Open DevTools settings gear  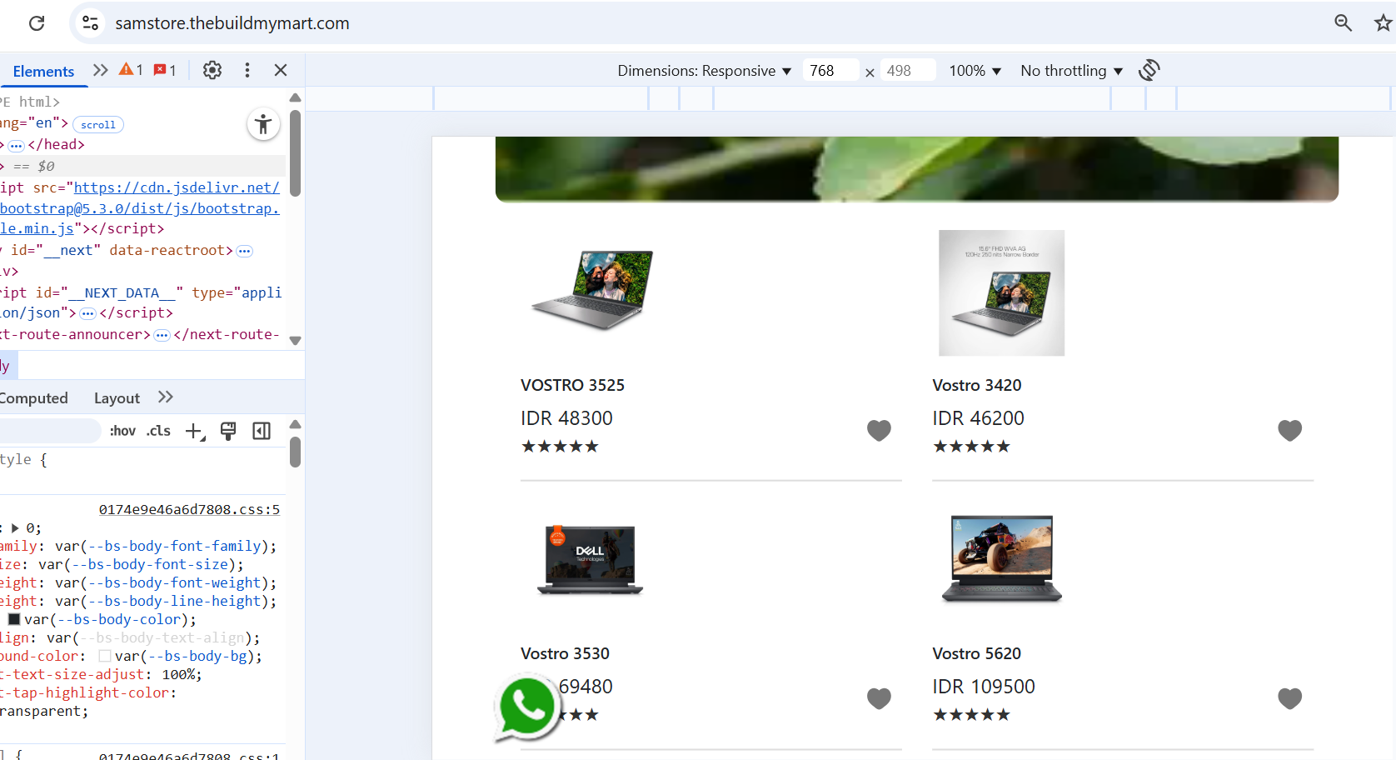[x=212, y=70]
